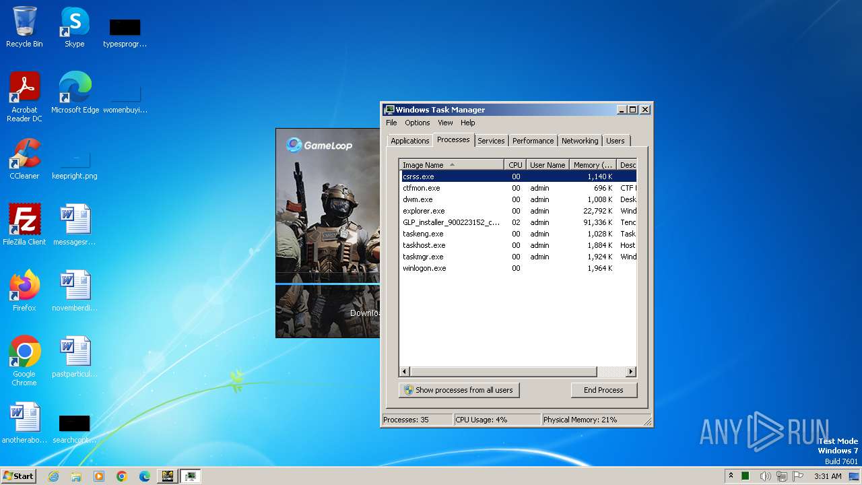The image size is (862, 485).
Task: Sort processes by User Name column
Action: click(x=548, y=165)
